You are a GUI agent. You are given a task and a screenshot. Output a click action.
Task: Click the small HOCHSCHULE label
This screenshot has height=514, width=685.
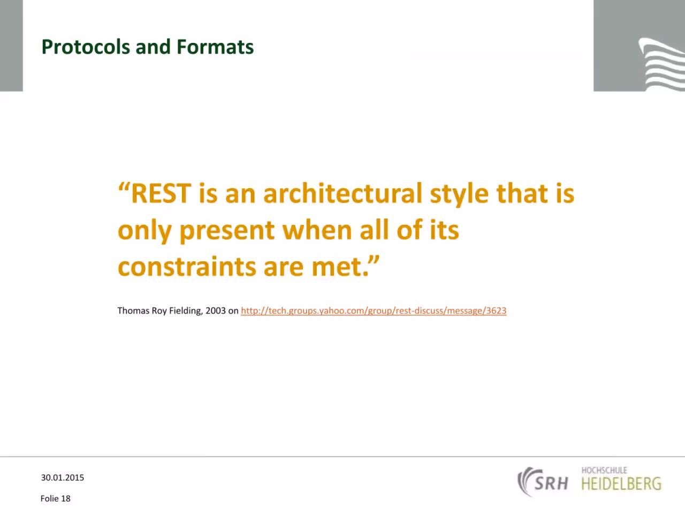tap(604, 470)
